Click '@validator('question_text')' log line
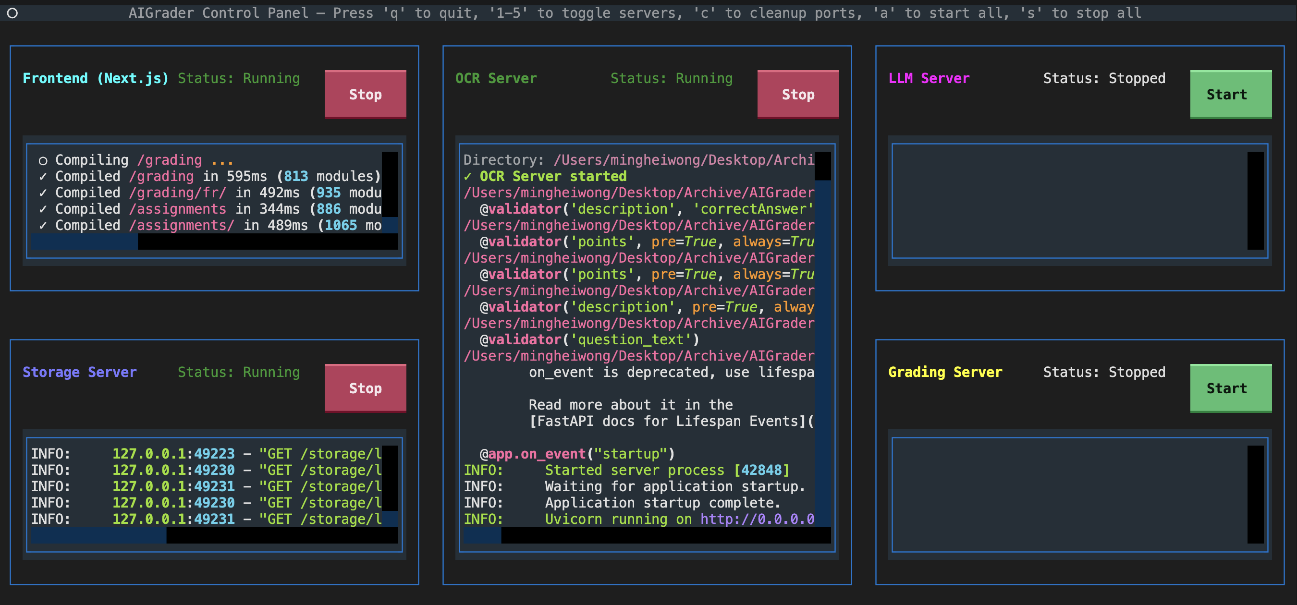 tap(589, 339)
